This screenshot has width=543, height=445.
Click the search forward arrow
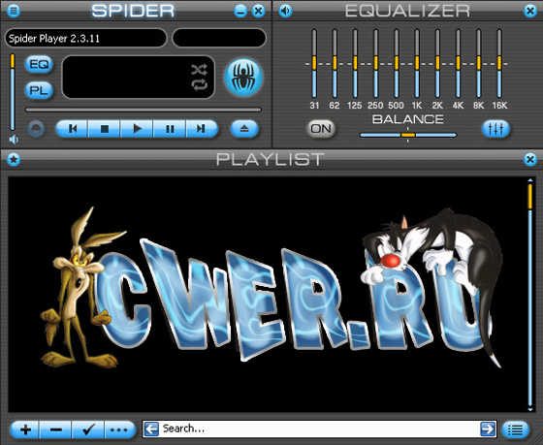pos(488,429)
